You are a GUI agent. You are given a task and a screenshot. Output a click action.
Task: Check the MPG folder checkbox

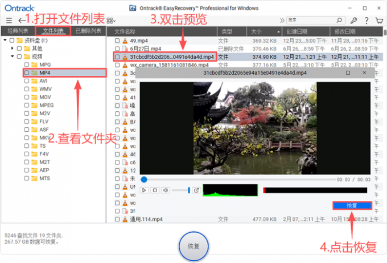27,65
